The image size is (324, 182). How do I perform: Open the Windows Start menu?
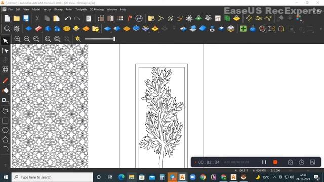tap(6, 177)
